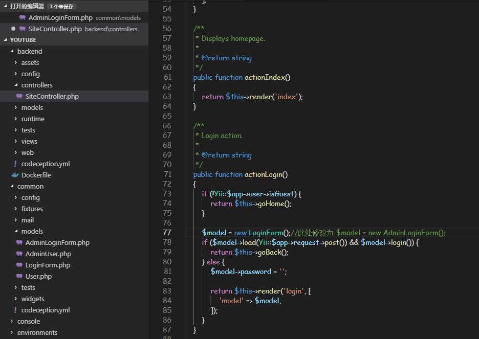Expand the environments folder
This screenshot has width=479, height=339.
coord(12,332)
